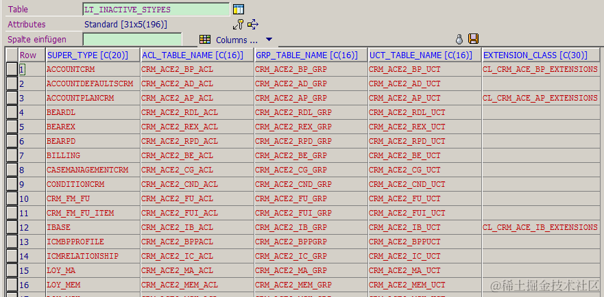
Task: Select the GRP_TABLE_NAME column header
Action: [311, 55]
